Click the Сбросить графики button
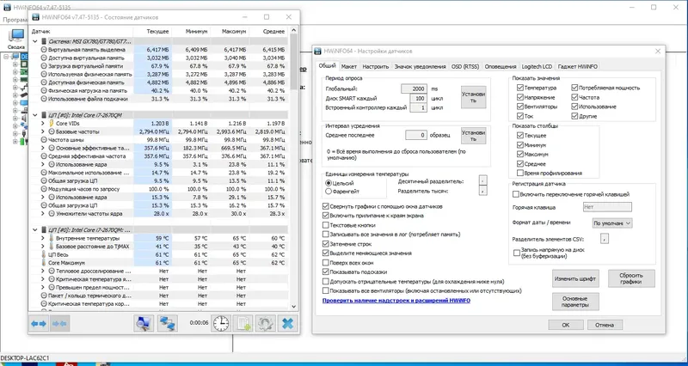Viewport: 688px width, 366px height. click(x=631, y=278)
